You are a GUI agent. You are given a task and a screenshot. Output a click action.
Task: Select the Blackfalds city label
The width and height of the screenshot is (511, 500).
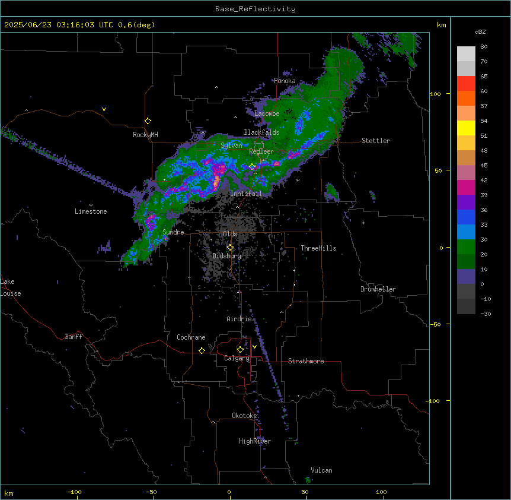point(261,132)
